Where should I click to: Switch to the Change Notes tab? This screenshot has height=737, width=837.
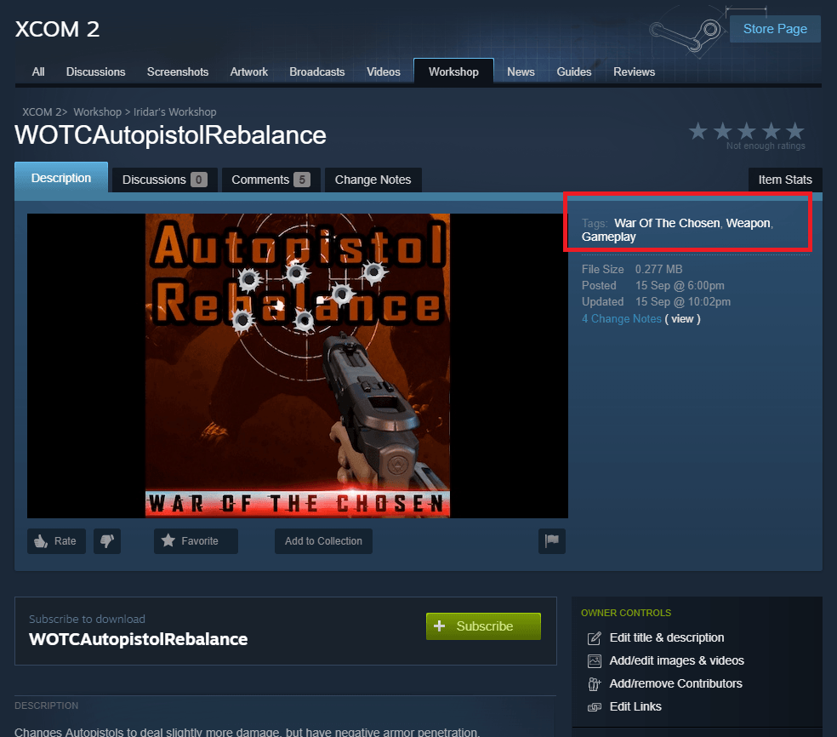(373, 180)
